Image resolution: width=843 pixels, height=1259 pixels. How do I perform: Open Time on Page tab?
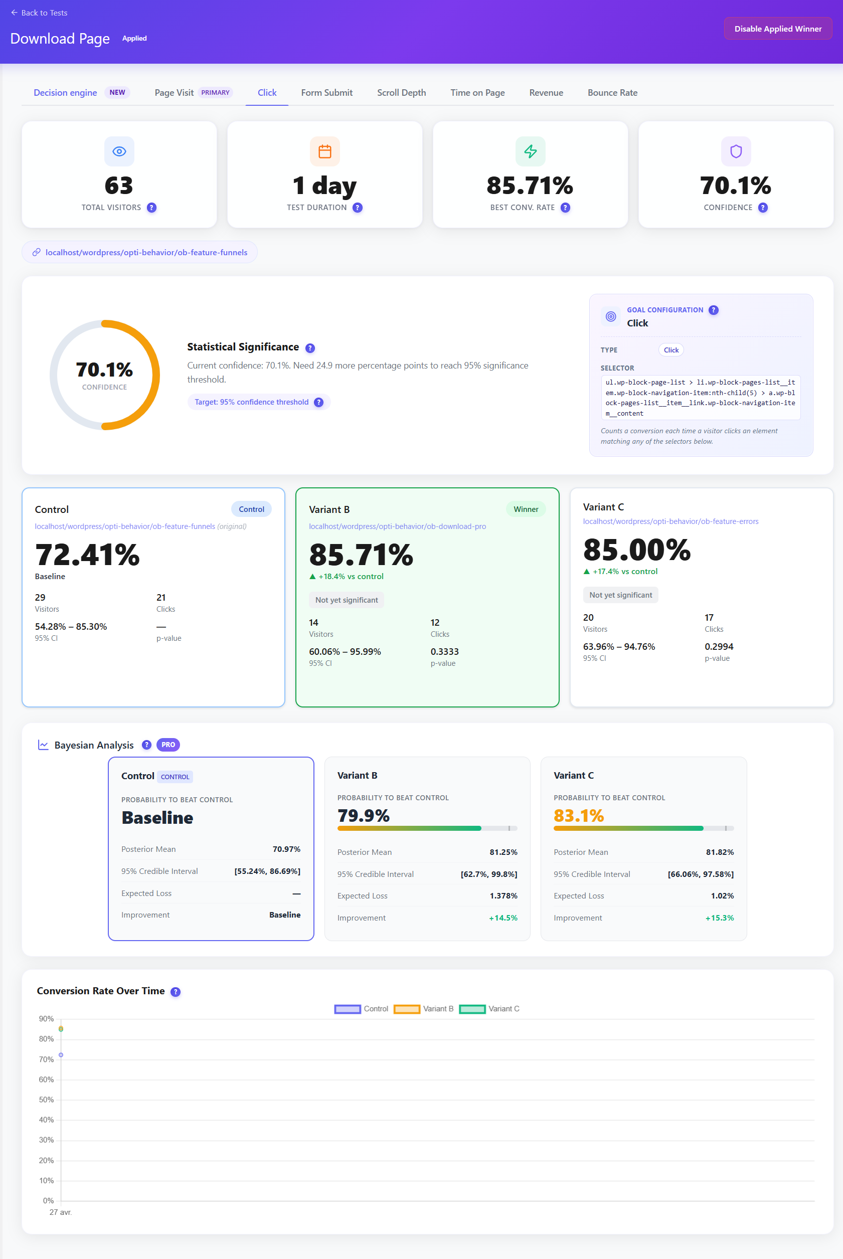pyautogui.click(x=477, y=92)
